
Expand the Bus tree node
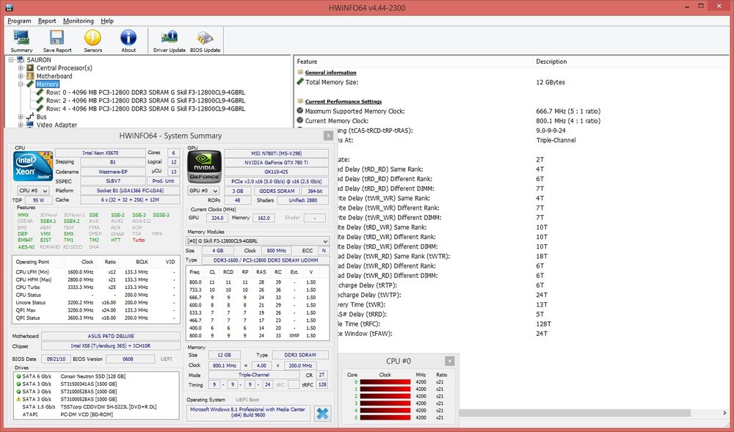click(21, 117)
